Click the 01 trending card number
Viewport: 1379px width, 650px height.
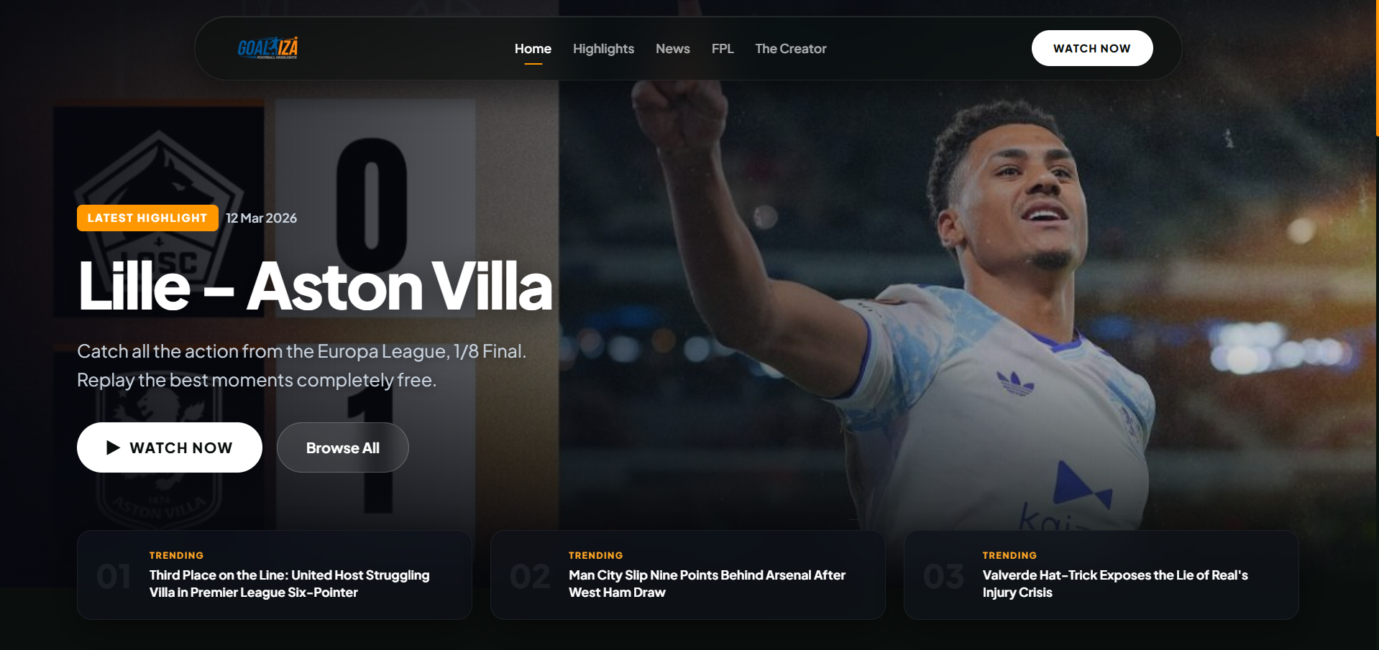(114, 577)
